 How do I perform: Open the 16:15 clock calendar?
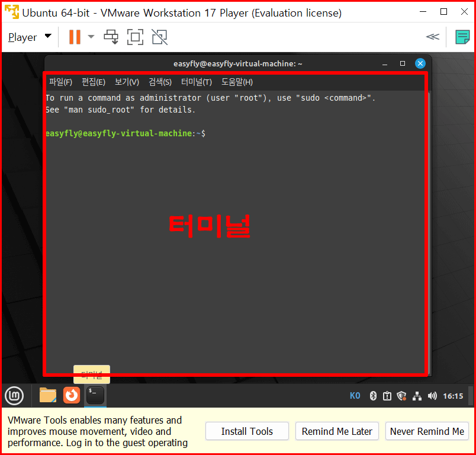(453, 396)
